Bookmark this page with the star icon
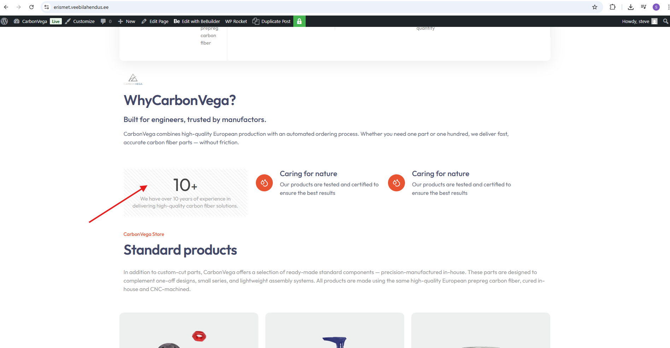Viewport: 670px width, 348px height. (x=595, y=7)
